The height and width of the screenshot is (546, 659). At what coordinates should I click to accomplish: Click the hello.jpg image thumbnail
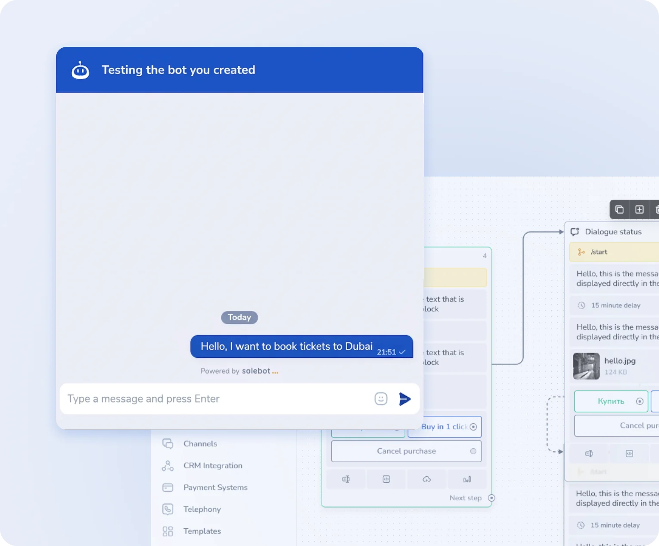pos(586,366)
